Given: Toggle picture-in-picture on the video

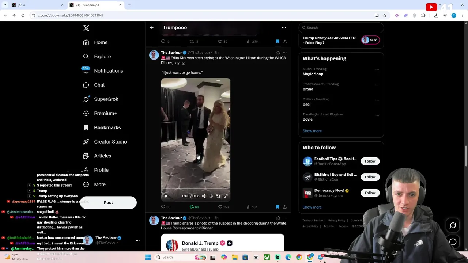Looking at the screenshot, I should 218,196.
